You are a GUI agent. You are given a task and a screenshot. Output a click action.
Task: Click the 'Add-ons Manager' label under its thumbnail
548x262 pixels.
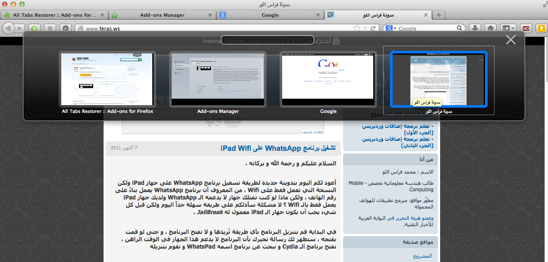(x=218, y=111)
